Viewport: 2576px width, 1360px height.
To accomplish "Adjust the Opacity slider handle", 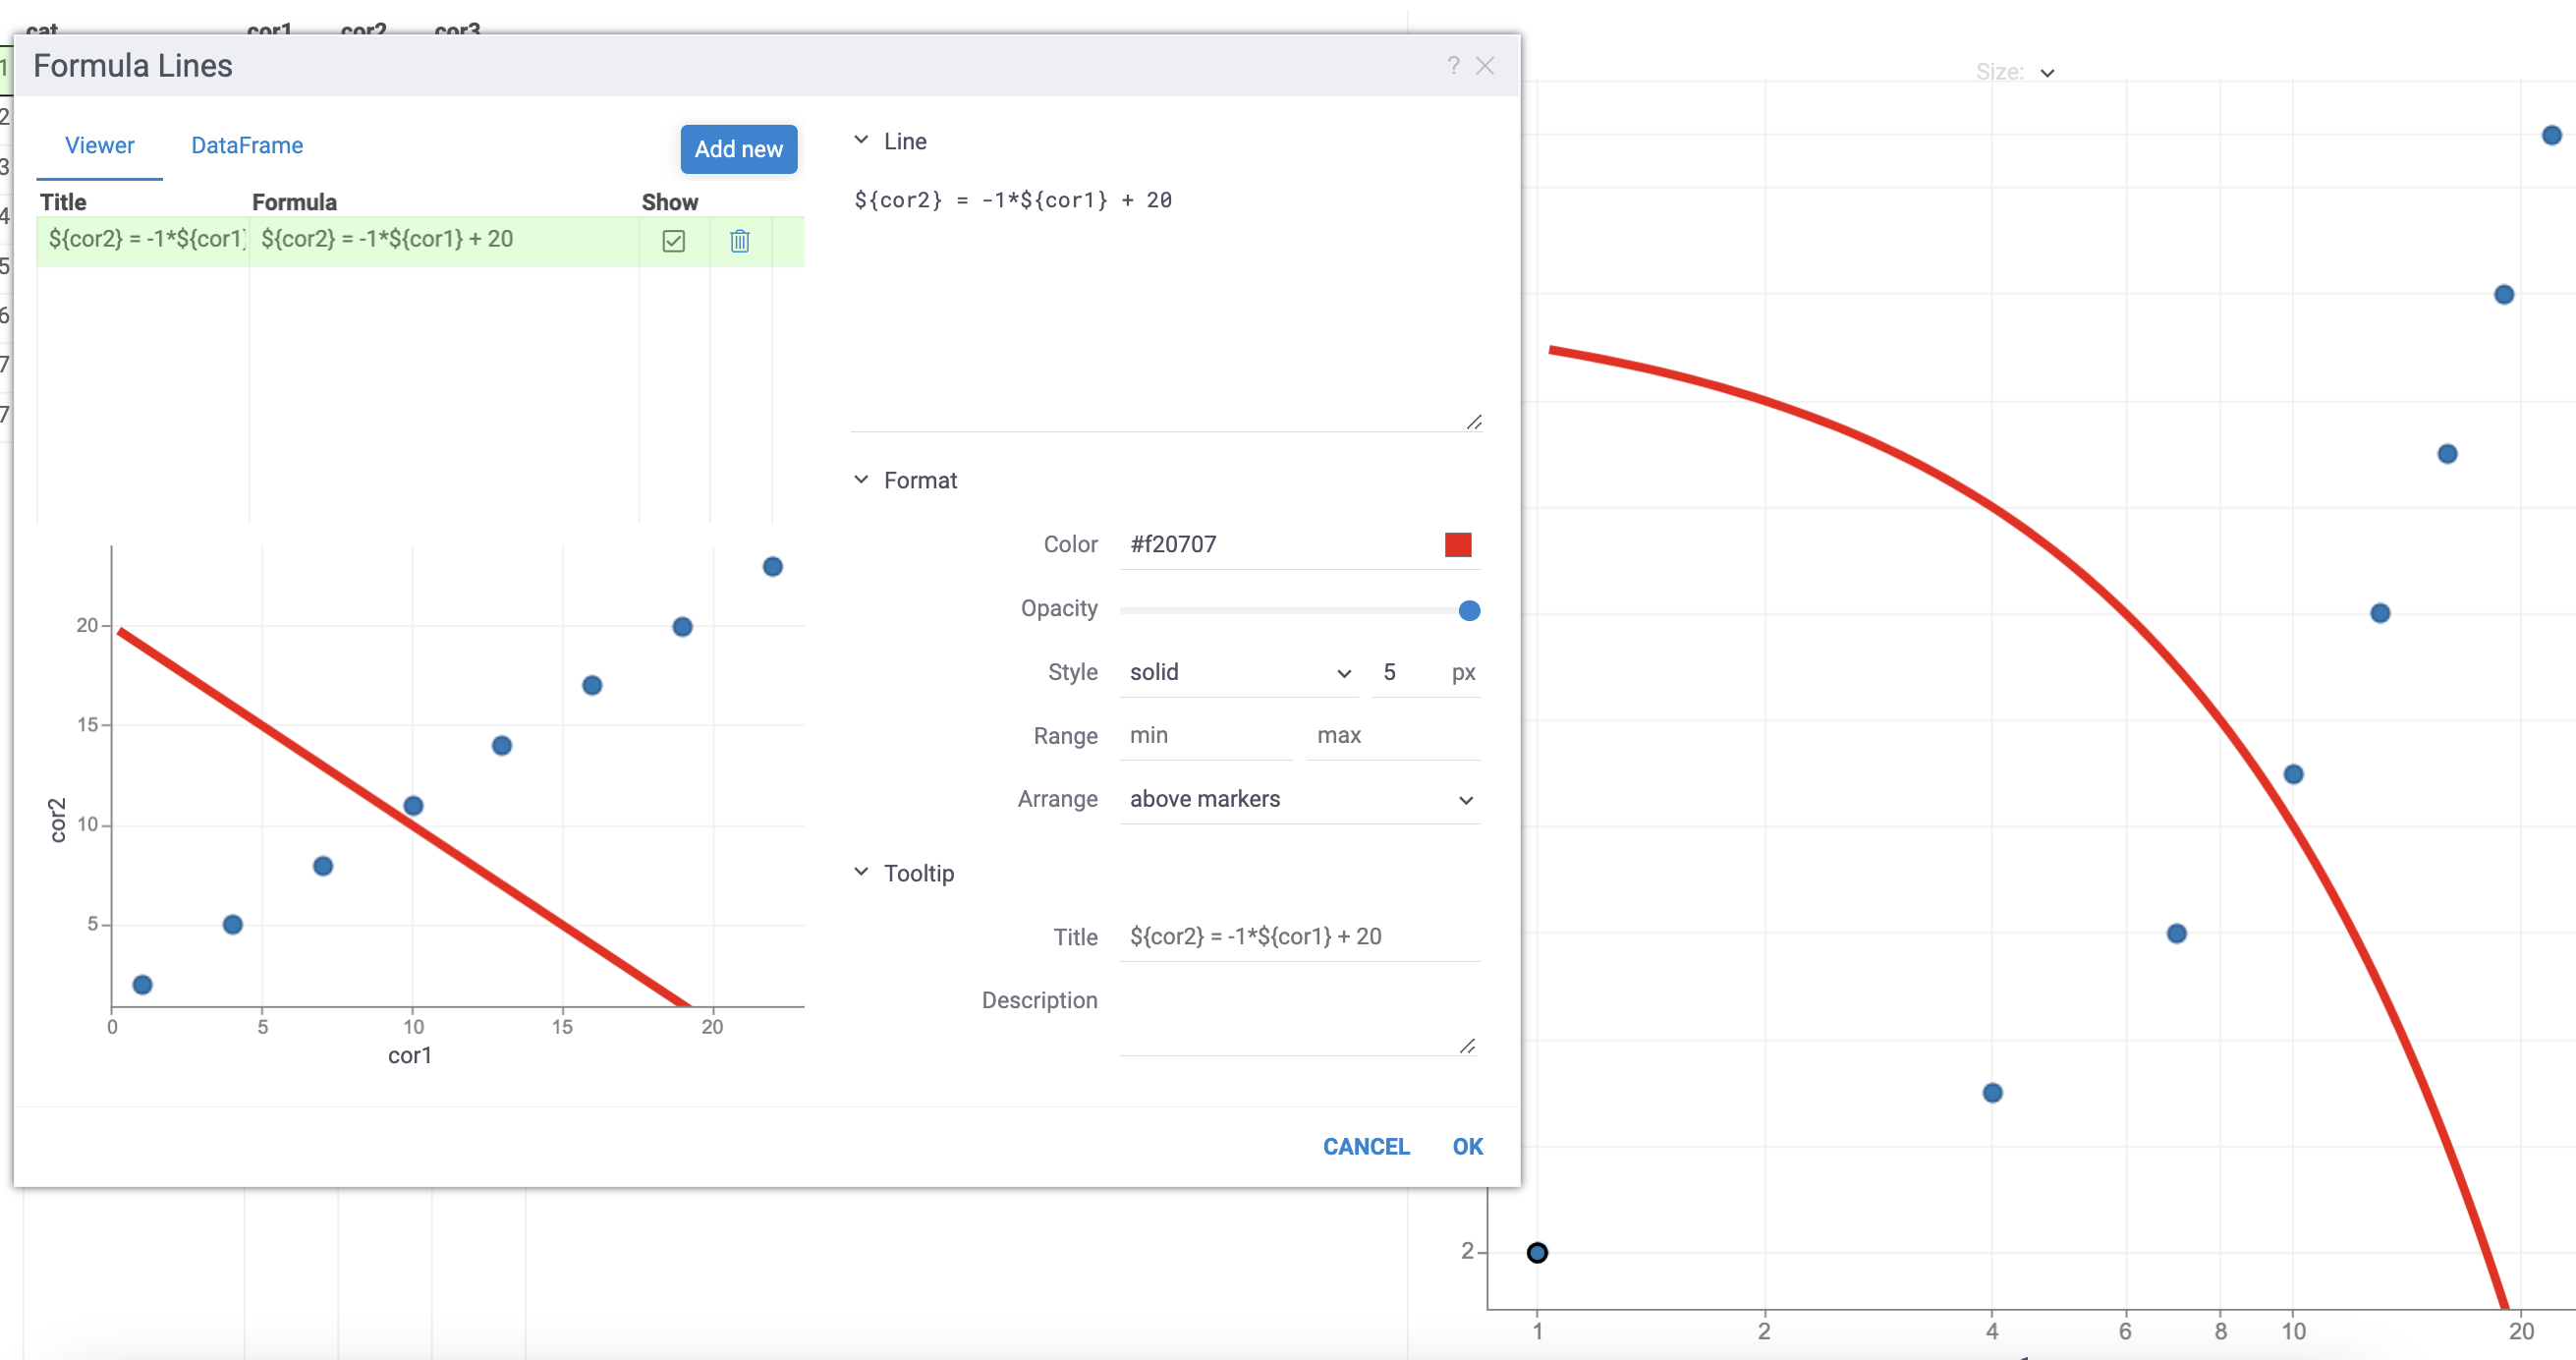I will point(1469,610).
